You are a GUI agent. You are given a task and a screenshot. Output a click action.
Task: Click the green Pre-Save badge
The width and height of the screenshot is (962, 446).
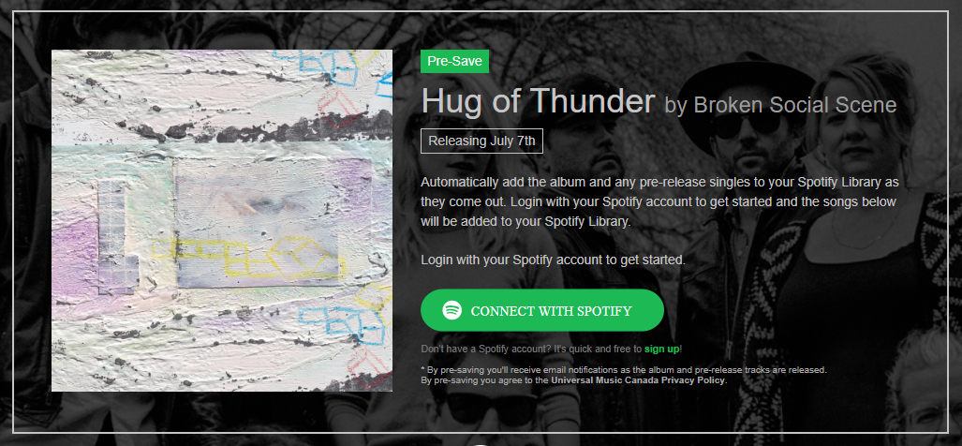coord(454,61)
